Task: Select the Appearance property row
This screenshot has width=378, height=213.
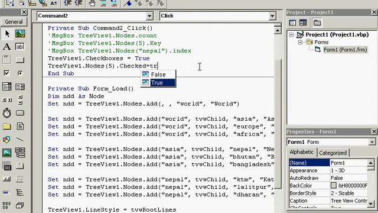Action: [328, 170]
